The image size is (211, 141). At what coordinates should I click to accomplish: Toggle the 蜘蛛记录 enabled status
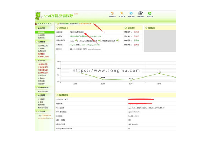136,40
